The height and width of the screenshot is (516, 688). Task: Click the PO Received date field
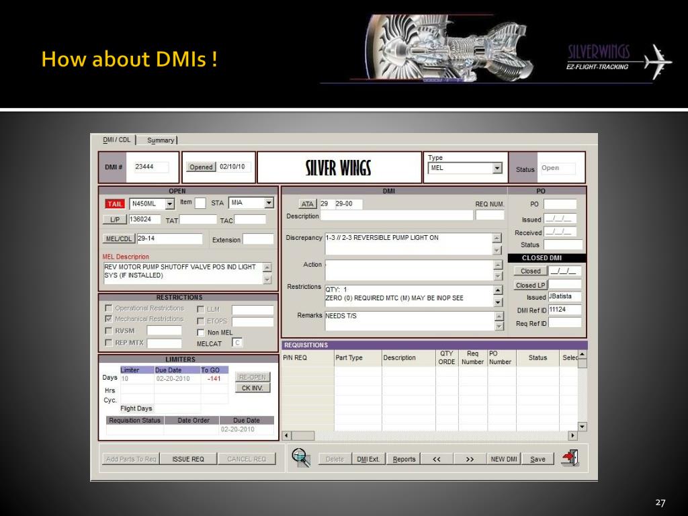560,232
